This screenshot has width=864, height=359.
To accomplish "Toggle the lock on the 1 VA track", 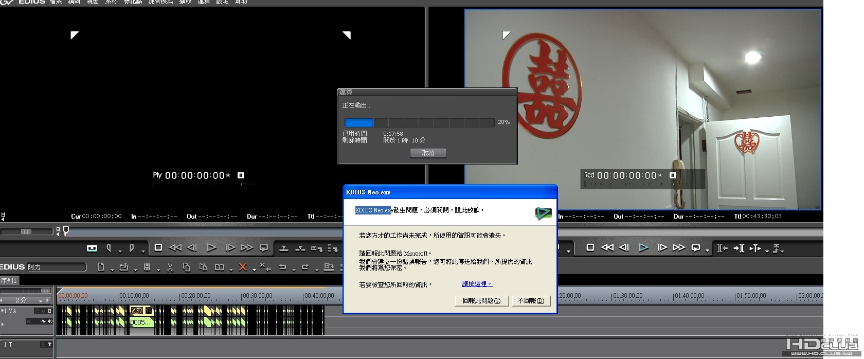I will 37,311.
